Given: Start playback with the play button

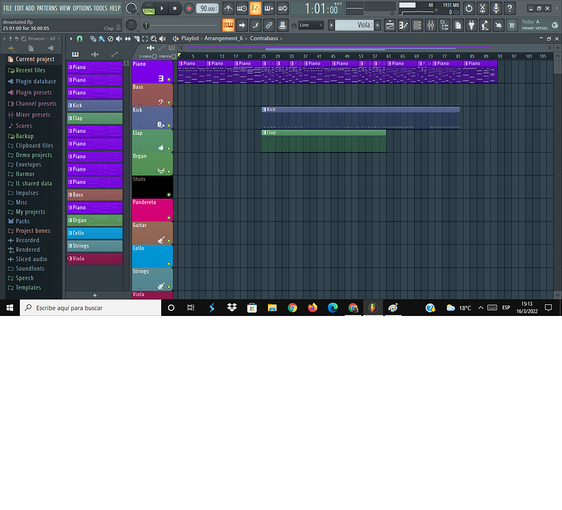Looking at the screenshot, I should tap(162, 8).
